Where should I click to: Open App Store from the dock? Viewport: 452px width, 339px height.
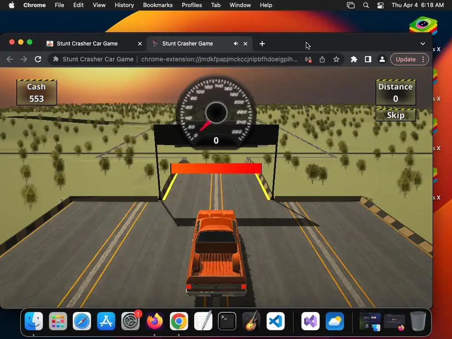point(106,321)
